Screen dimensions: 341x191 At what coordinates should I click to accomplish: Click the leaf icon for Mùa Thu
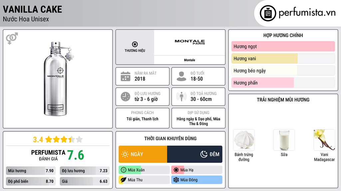[x=123, y=180]
